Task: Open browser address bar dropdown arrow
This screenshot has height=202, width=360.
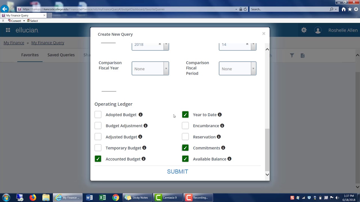Action: pyautogui.click(x=236, y=9)
